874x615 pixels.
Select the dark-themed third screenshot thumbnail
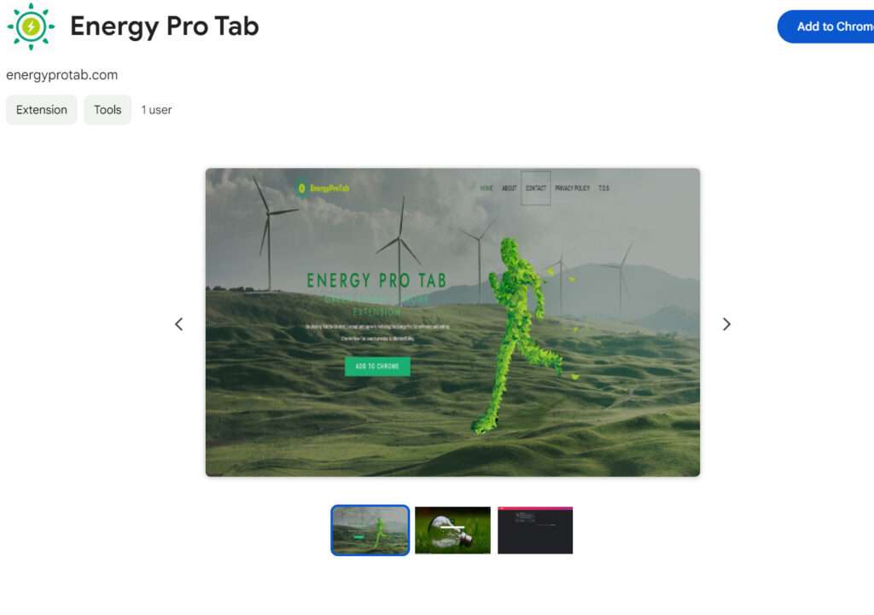pyautogui.click(x=535, y=531)
